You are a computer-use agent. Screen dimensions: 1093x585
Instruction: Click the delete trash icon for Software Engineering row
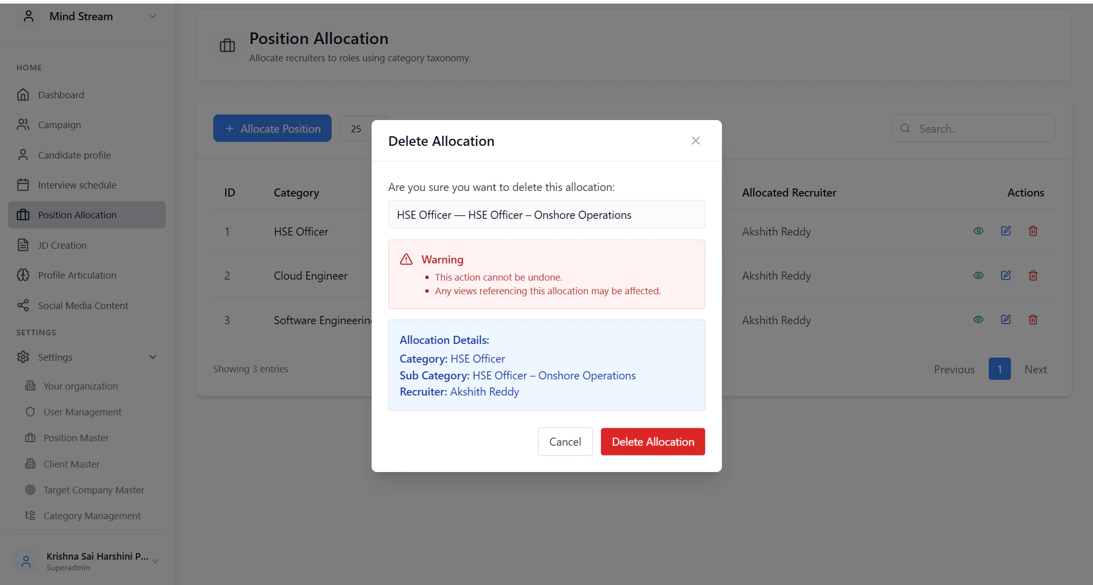click(1033, 320)
